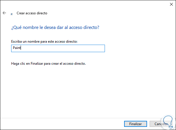
Task: Click the word 'Escriba' in the field label
Action: (x=16, y=42)
